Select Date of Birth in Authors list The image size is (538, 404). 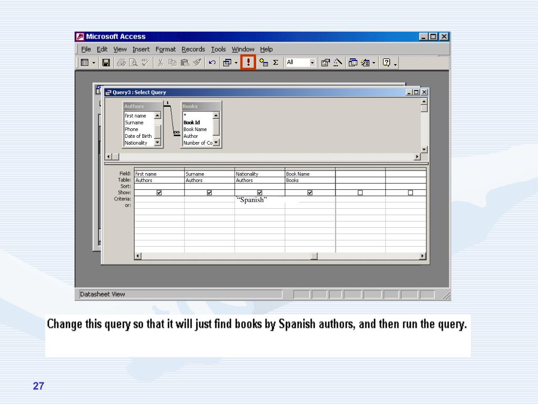coord(138,136)
